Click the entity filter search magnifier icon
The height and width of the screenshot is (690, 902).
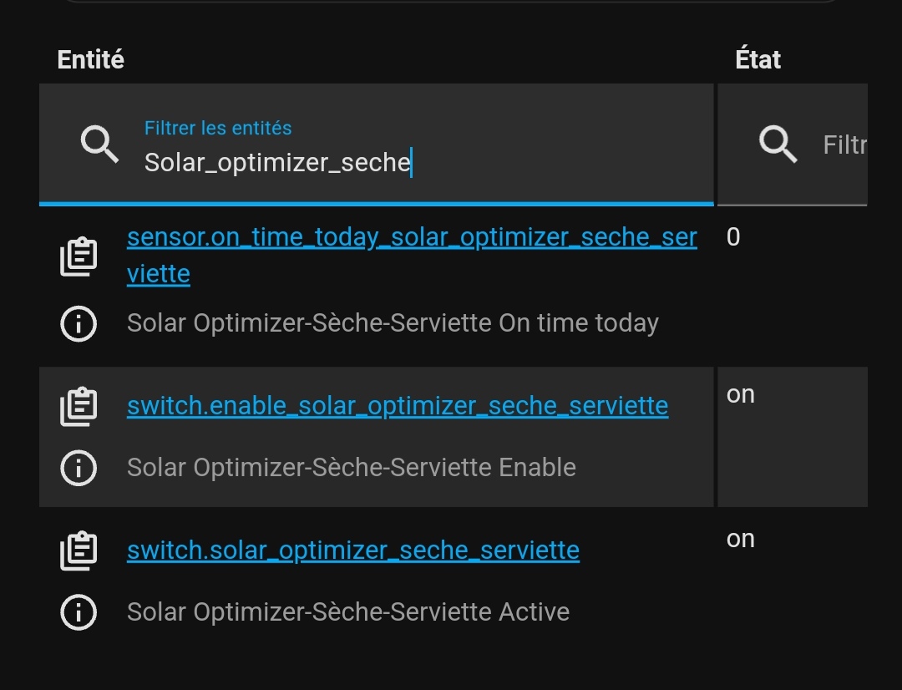99,144
